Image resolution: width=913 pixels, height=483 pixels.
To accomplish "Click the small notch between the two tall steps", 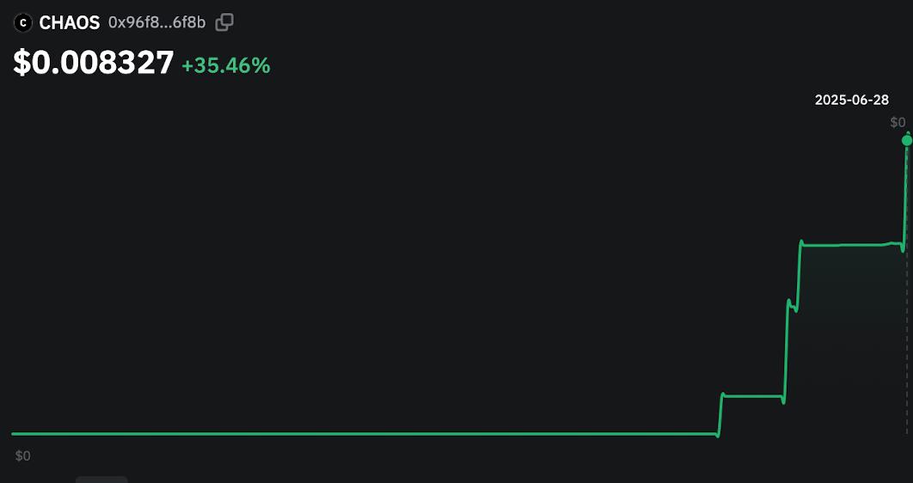I will coord(793,306).
